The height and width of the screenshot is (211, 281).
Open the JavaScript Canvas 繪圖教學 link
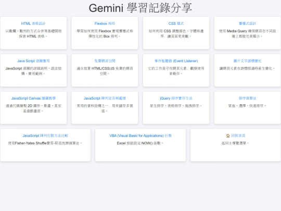coord(33,98)
